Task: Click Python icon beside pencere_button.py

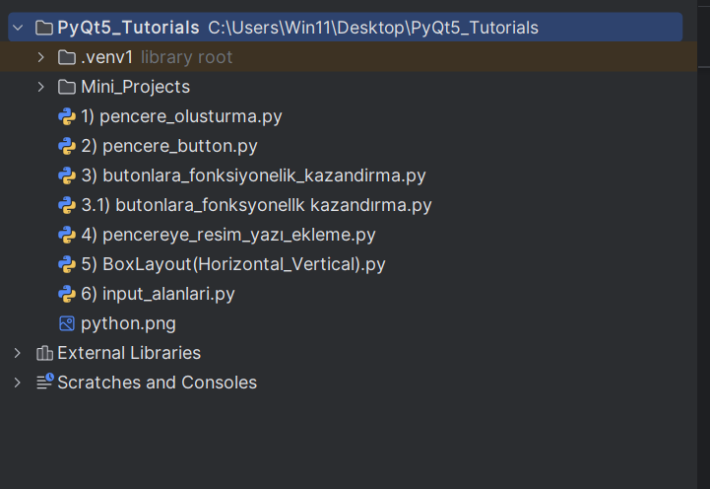Action: (67, 146)
